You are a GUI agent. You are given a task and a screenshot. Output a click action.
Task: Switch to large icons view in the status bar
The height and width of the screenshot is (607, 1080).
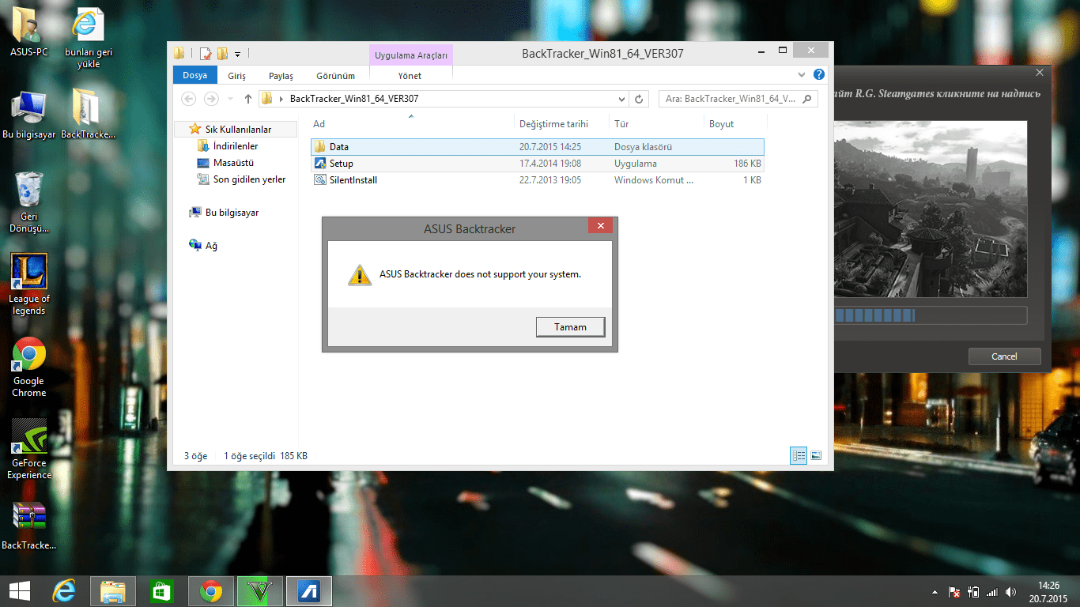coord(816,455)
